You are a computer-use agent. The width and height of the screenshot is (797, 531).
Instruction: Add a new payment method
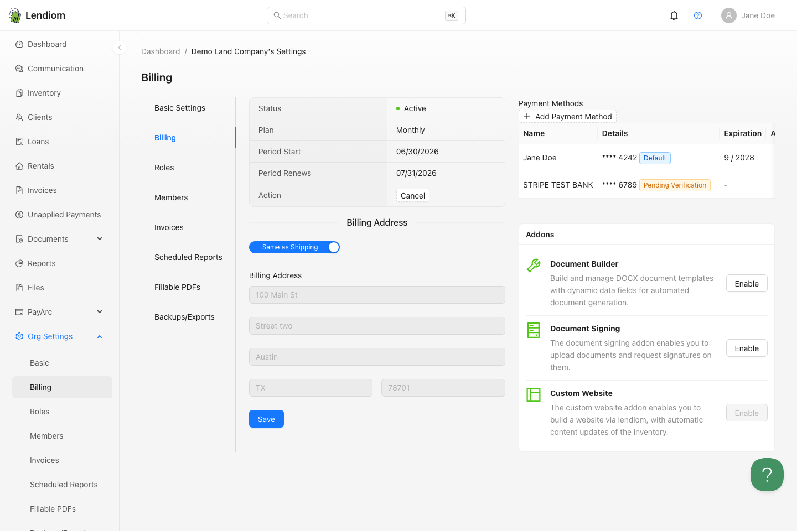coord(567,116)
